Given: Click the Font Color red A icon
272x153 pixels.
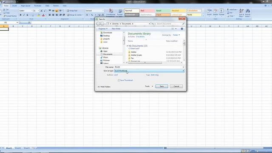Looking at the screenshot, I should [43, 15].
